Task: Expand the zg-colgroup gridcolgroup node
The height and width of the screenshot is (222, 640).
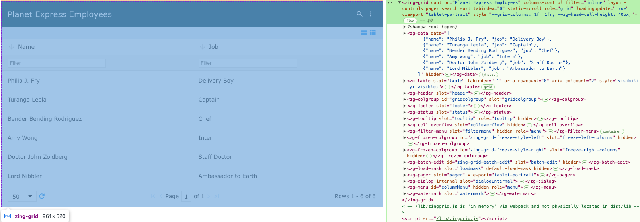Action: [x=405, y=100]
